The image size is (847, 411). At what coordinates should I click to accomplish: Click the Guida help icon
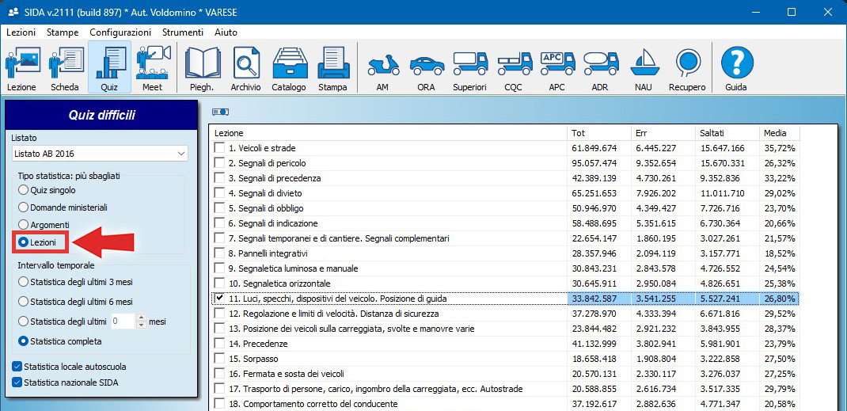coord(736,68)
